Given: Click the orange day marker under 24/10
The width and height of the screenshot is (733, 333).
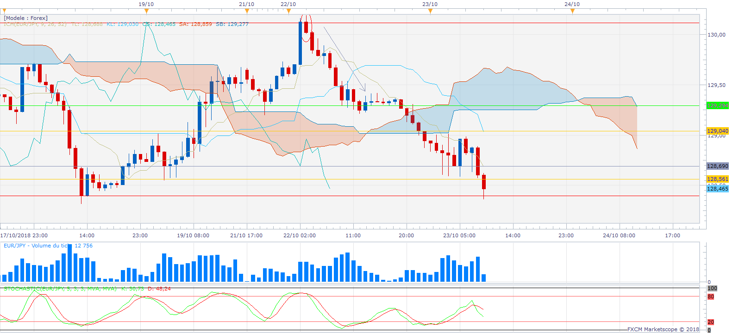Looking at the screenshot, I should pyautogui.click(x=572, y=11).
